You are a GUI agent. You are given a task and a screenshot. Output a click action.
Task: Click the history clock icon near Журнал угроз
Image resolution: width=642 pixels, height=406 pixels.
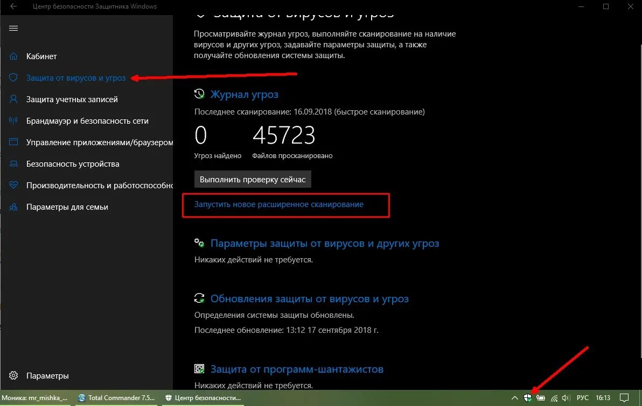tap(199, 94)
